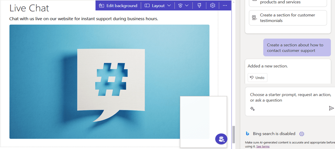Click the styling paintbrush icon
Viewport: 335px width, 149px height.
[x=199, y=5]
